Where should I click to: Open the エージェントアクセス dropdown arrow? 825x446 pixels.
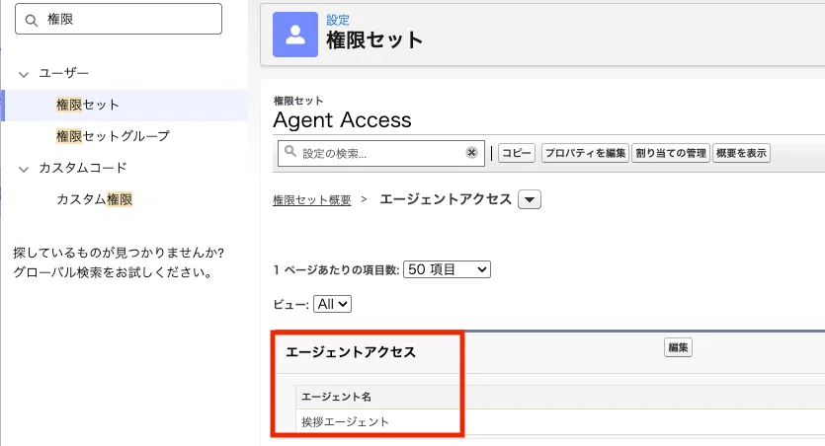coord(530,199)
